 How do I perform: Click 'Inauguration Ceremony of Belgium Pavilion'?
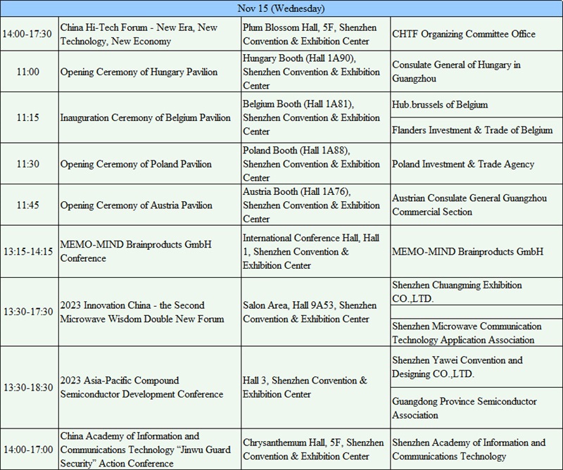150,118
